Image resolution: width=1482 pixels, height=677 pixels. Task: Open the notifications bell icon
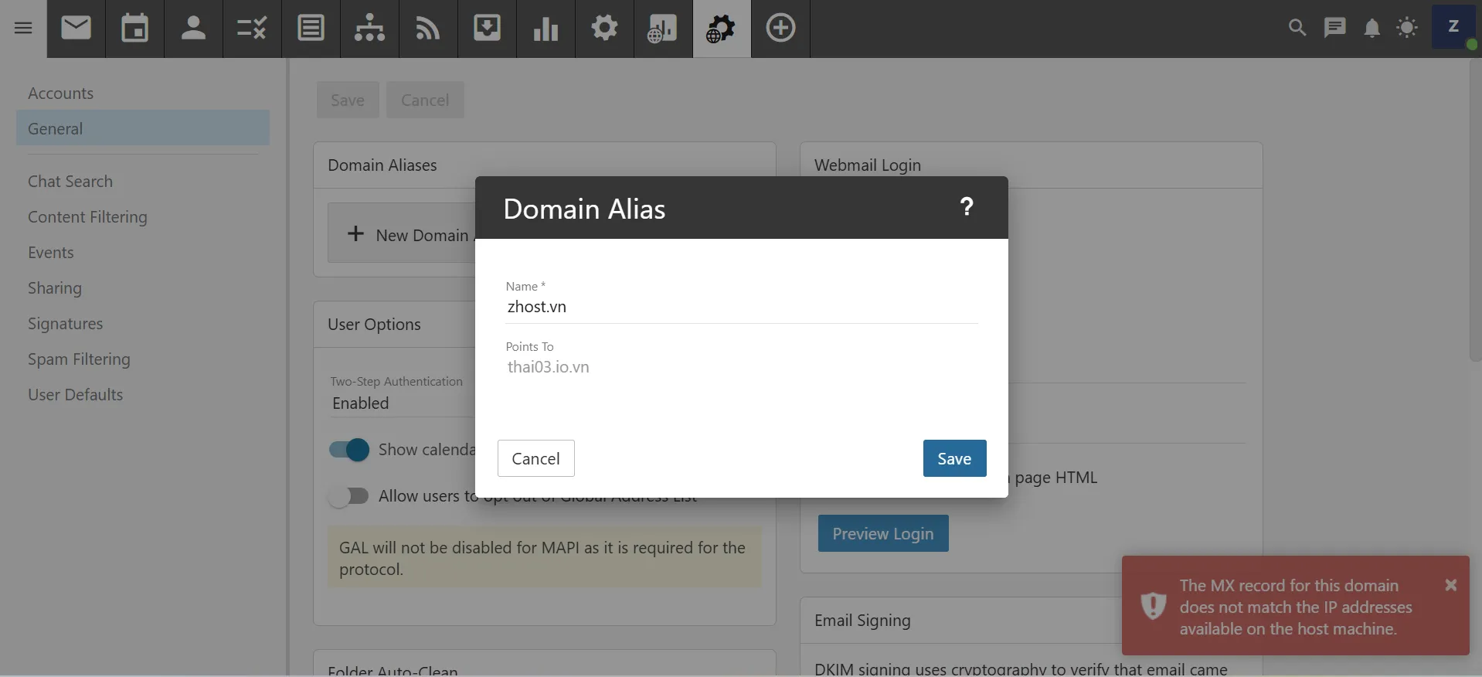pos(1372,29)
